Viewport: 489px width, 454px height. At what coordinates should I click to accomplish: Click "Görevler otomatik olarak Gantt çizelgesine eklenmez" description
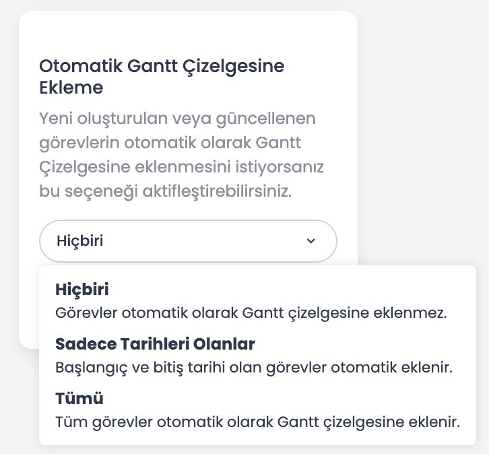(251, 313)
